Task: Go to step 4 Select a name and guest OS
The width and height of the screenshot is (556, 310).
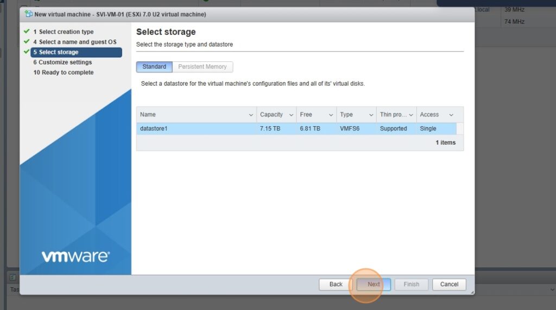Action: pyautogui.click(x=74, y=42)
